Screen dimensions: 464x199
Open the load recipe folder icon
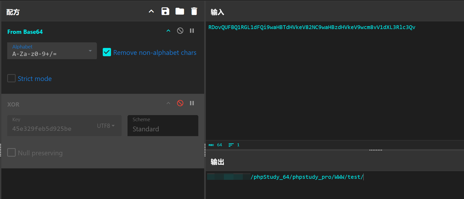(180, 11)
